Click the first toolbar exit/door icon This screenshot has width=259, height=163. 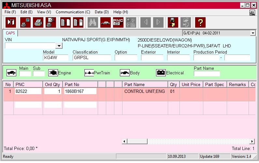click(x=11, y=22)
